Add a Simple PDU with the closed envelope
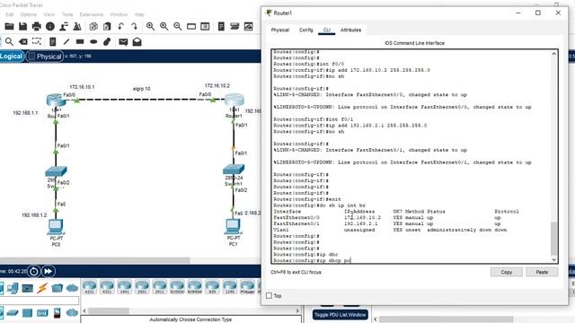The image size is (575, 323). point(123,42)
